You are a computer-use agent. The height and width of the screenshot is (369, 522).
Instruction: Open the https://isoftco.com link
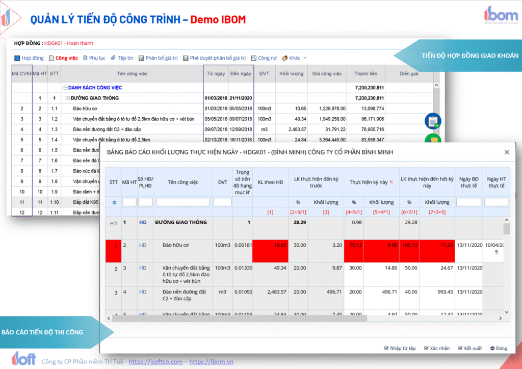(155, 361)
